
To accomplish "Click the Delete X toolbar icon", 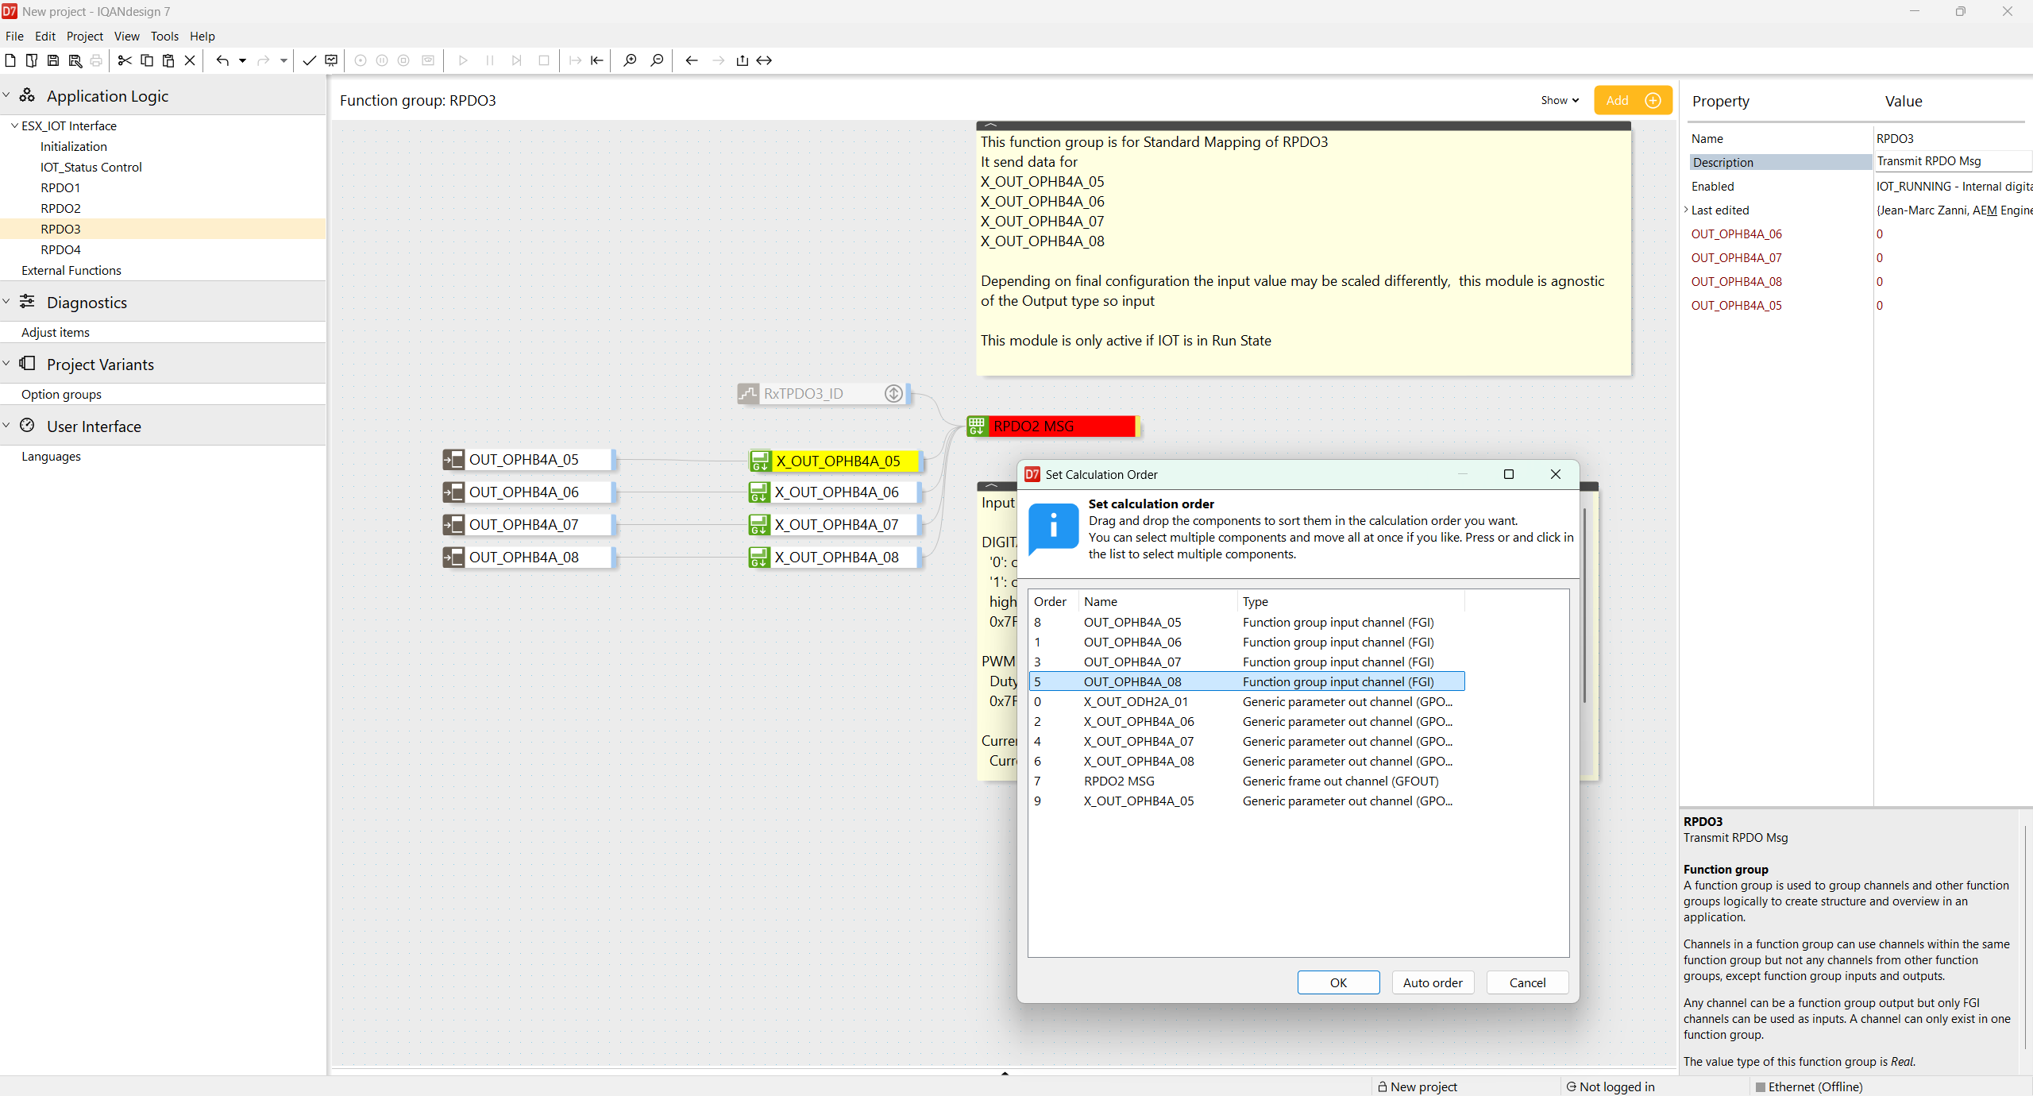I will [x=190, y=60].
